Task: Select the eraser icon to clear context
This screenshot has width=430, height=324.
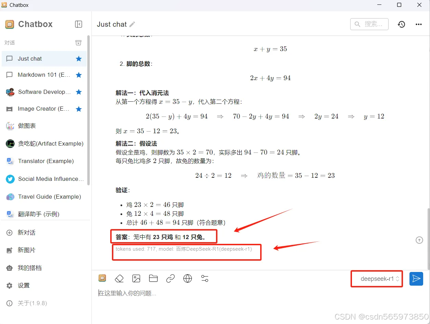Action: click(x=119, y=278)
